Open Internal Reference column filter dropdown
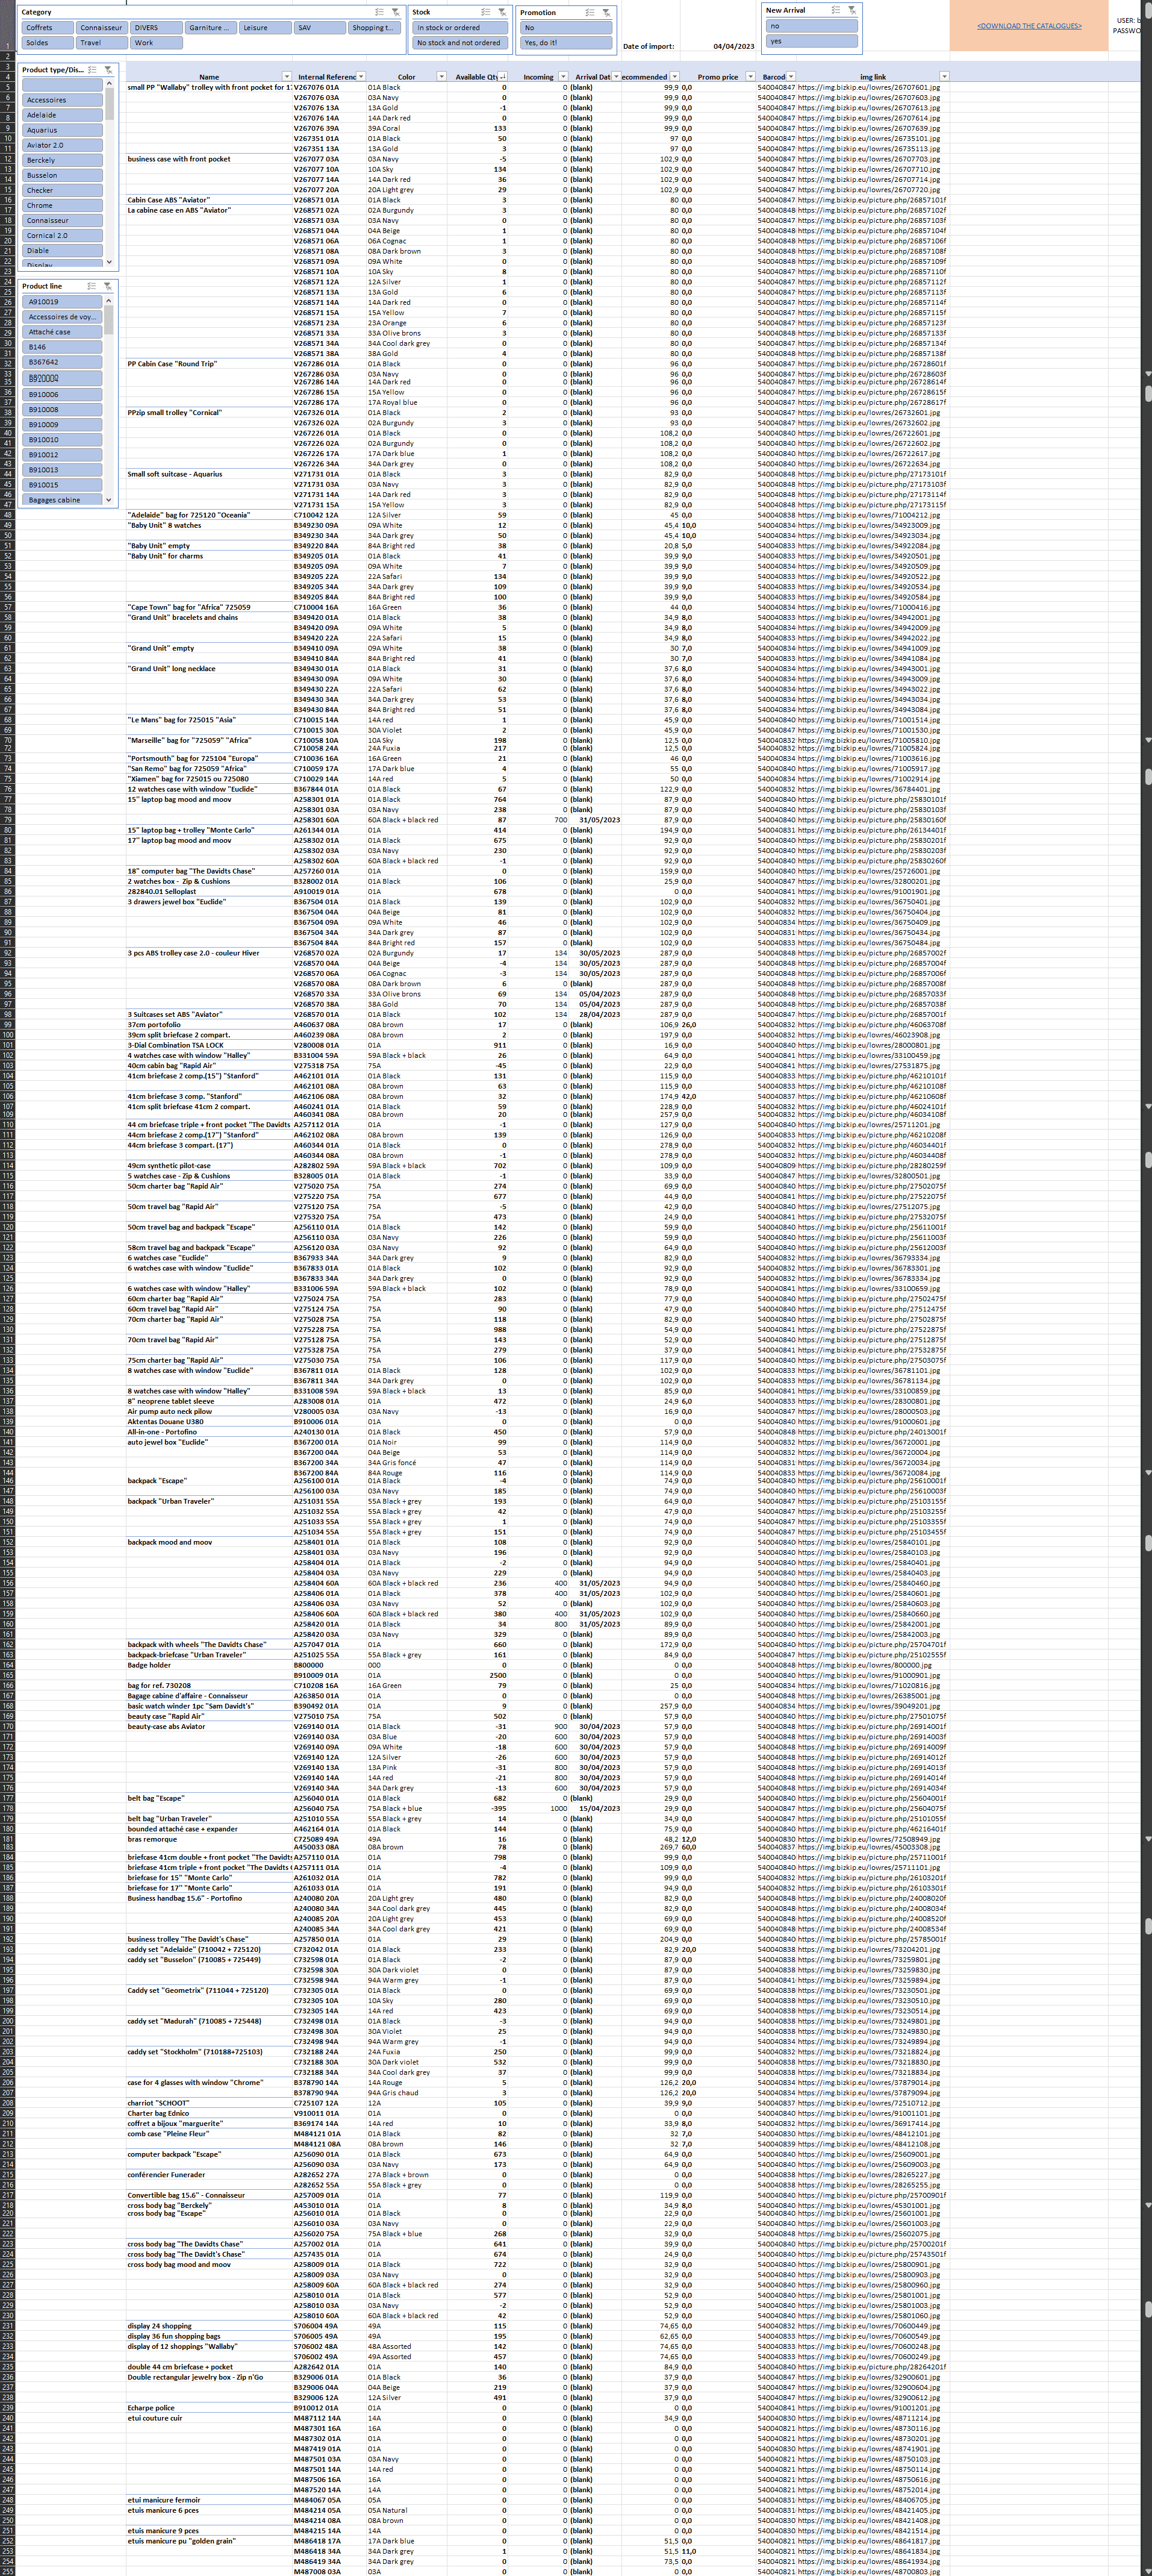The height and width of the screenshot is (2576, 1152). pyautogui.click(x=361, y=76)
